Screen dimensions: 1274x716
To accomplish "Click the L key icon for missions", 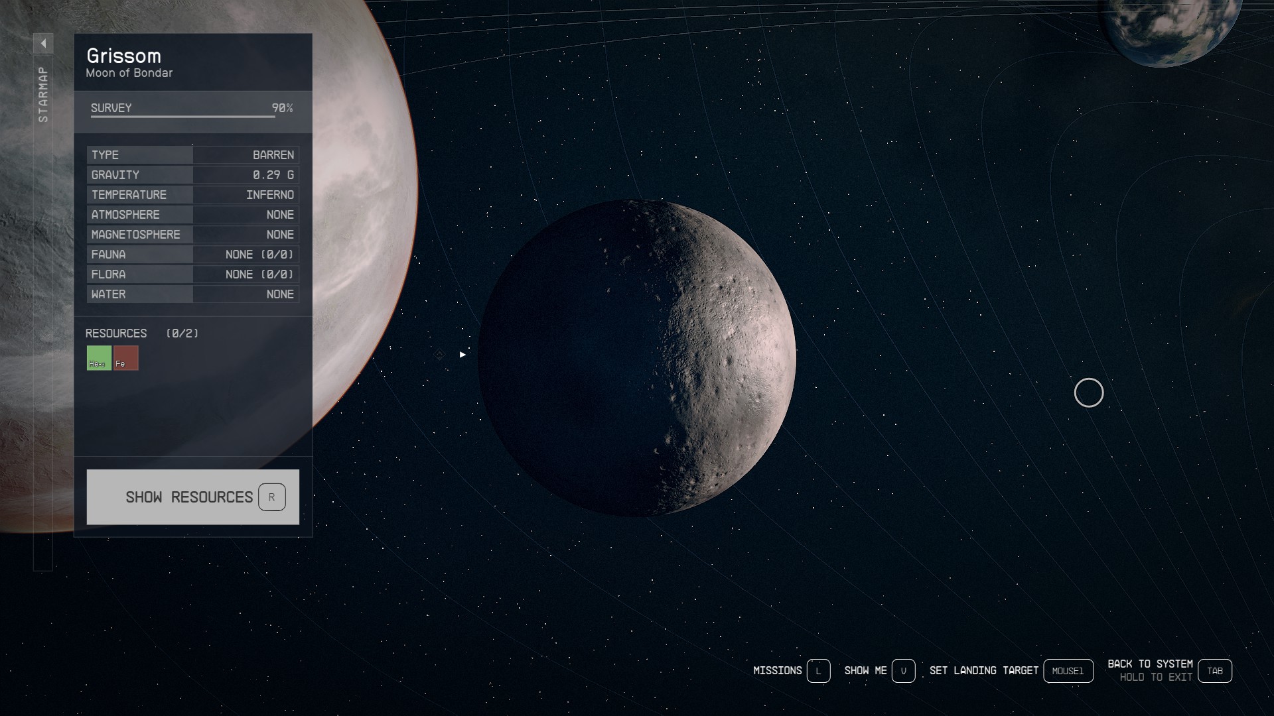I will point(819,671).
